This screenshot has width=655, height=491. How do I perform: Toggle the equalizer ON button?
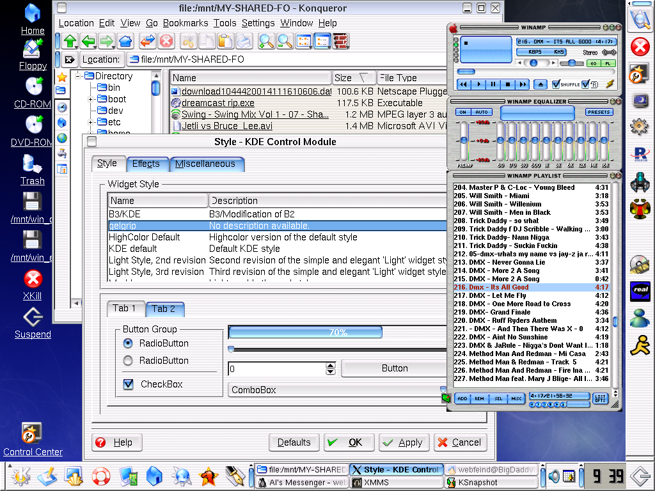tap(462, 113)
